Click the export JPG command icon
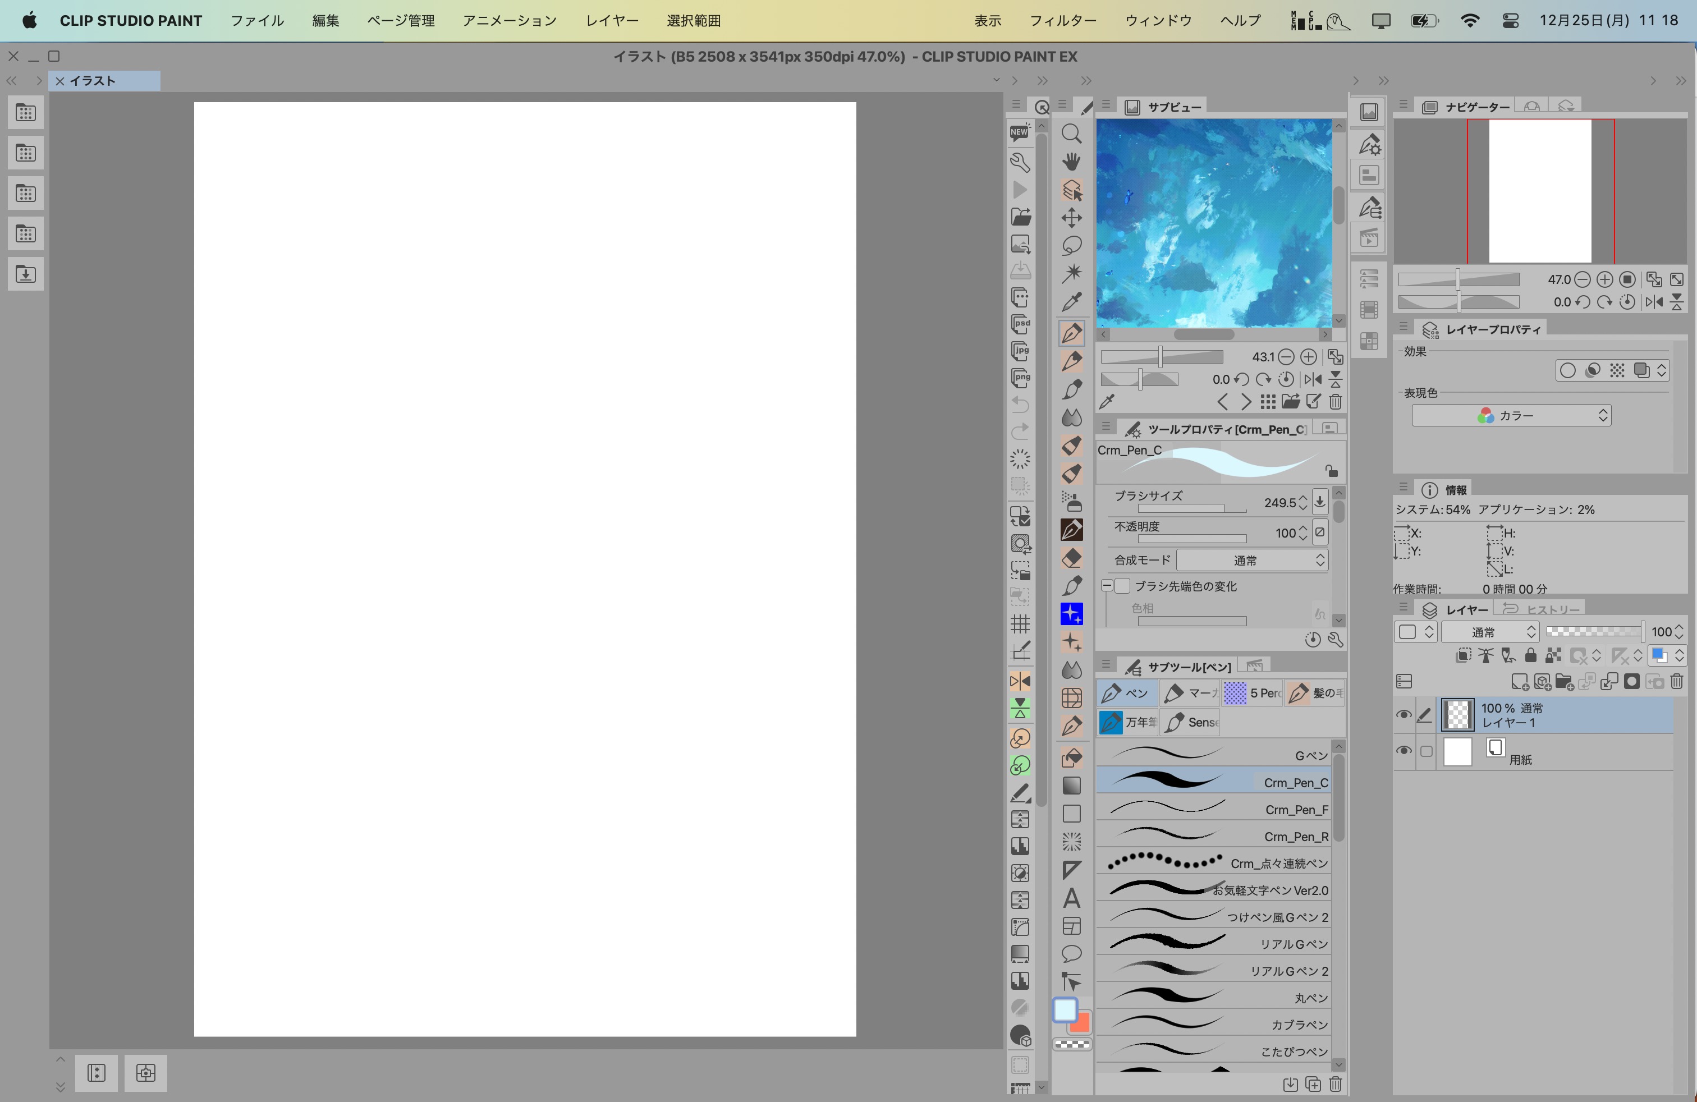This screenshot has width=1697, height=1102. pyautogui.click(x=1020, y=351)
